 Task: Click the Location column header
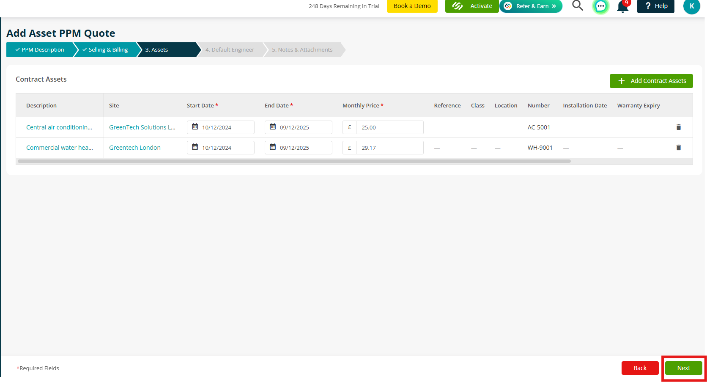[x=506, y=106]
